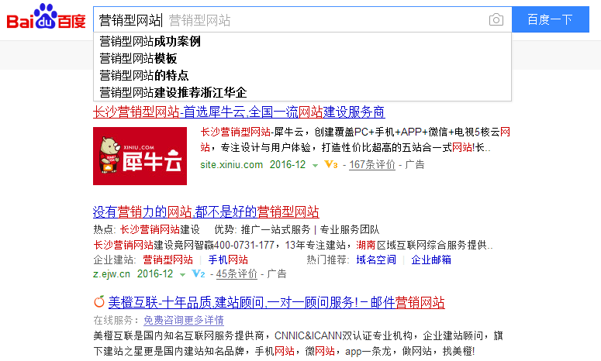Select suggestion 营销型网站成功案例

click(150, 41)
